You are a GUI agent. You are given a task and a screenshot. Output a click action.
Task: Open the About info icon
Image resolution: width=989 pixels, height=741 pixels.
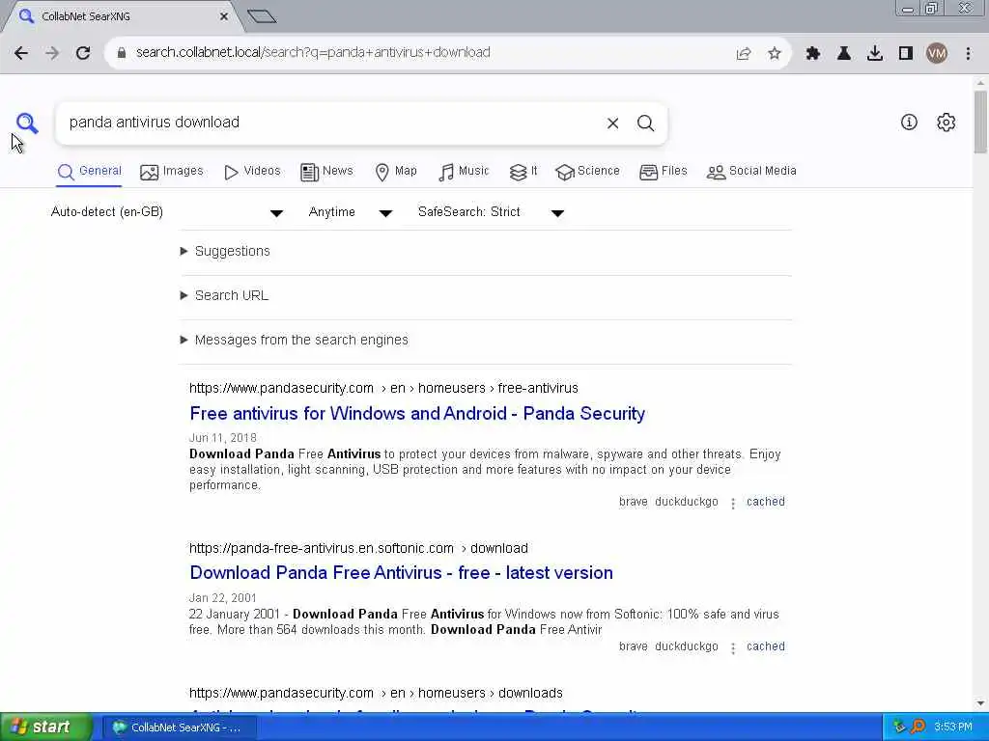click(909, 123)
